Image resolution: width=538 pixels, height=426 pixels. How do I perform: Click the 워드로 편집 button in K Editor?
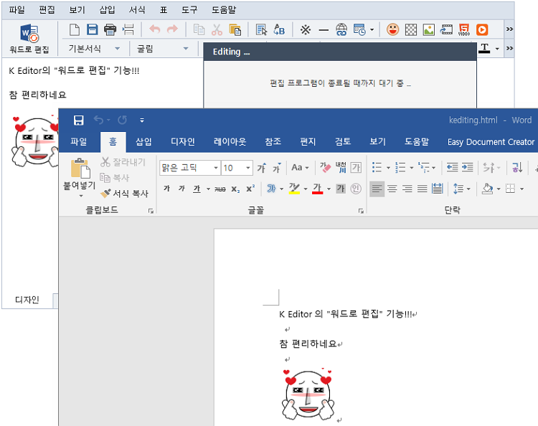[29, 39]
